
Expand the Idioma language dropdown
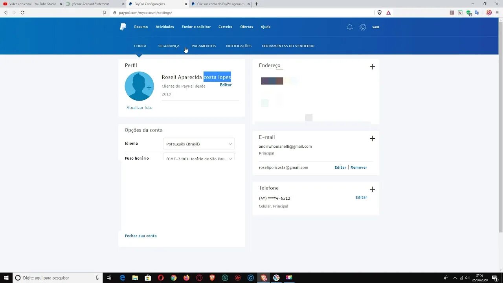[x=199, y=144]
